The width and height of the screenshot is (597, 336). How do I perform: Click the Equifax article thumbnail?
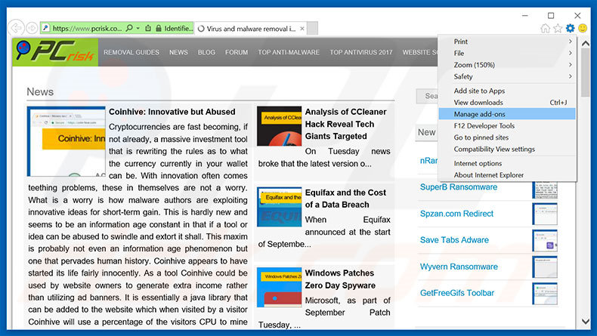(x=279, y=207)
